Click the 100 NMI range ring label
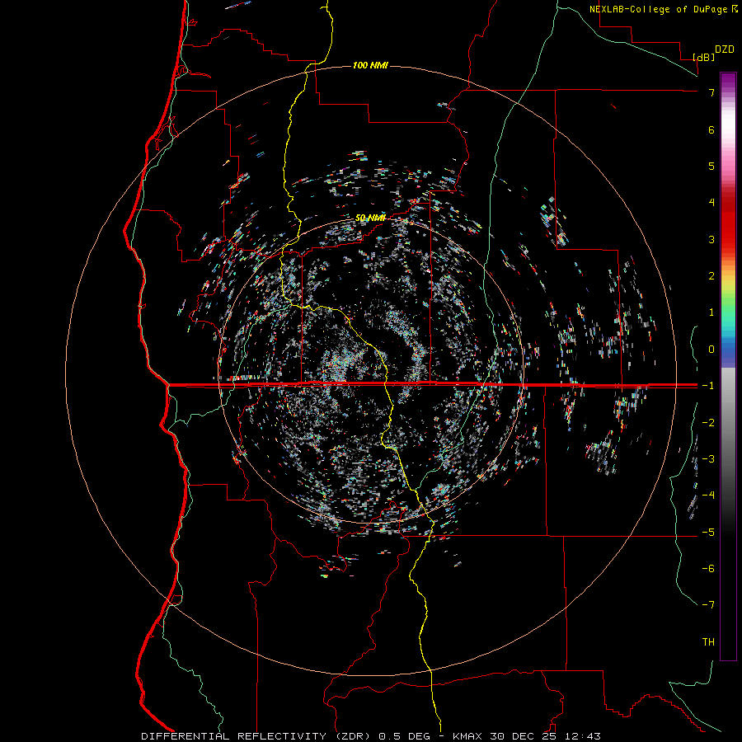The image size is (742, 742). tap(370, 65)
